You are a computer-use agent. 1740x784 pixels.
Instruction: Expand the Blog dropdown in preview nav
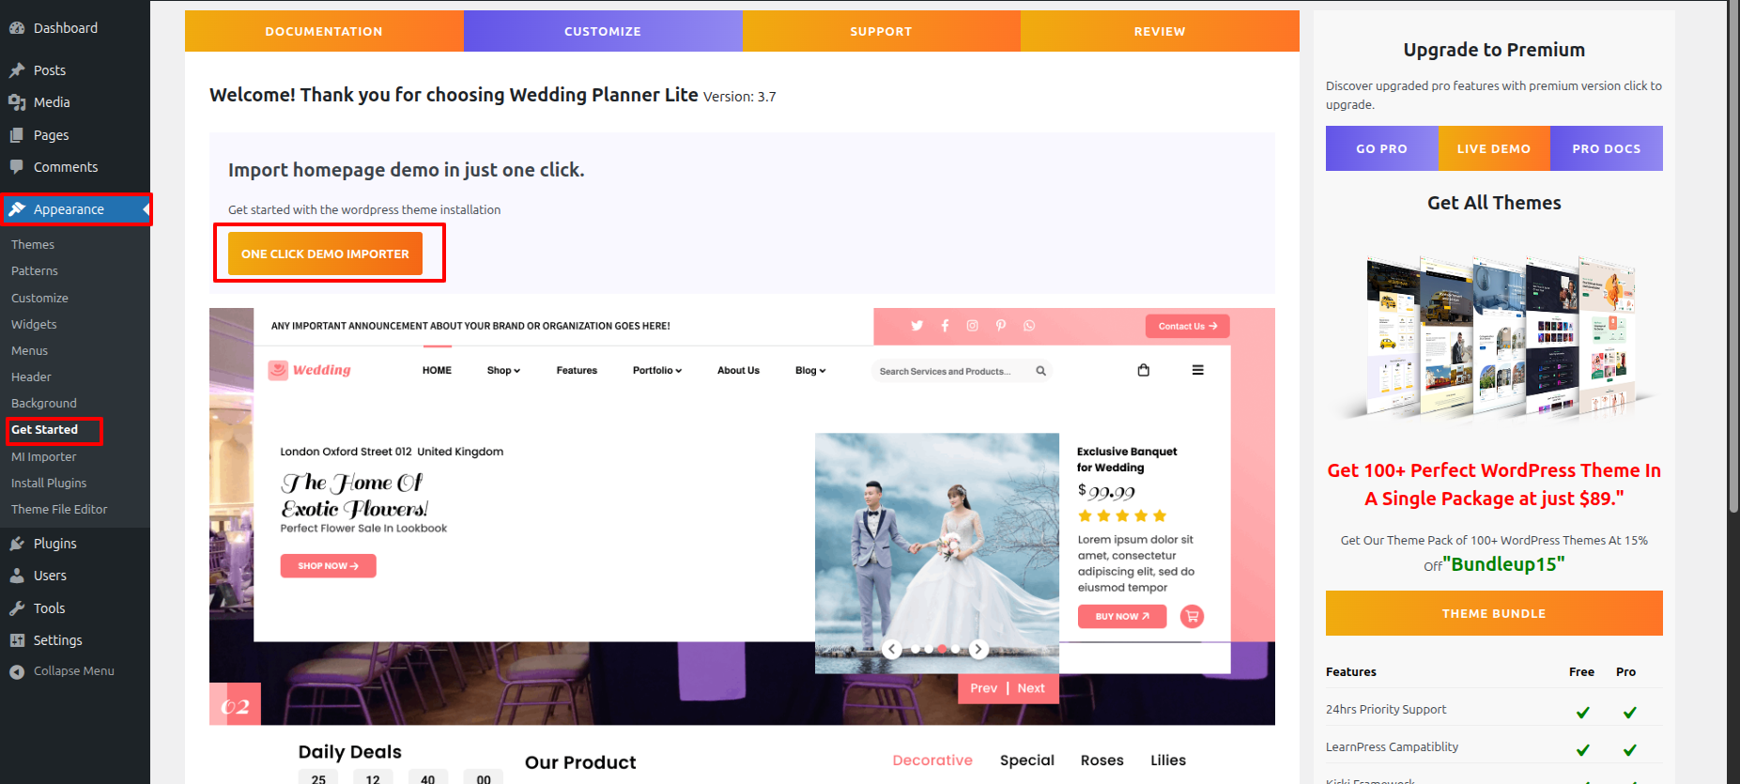pos(809,371)
